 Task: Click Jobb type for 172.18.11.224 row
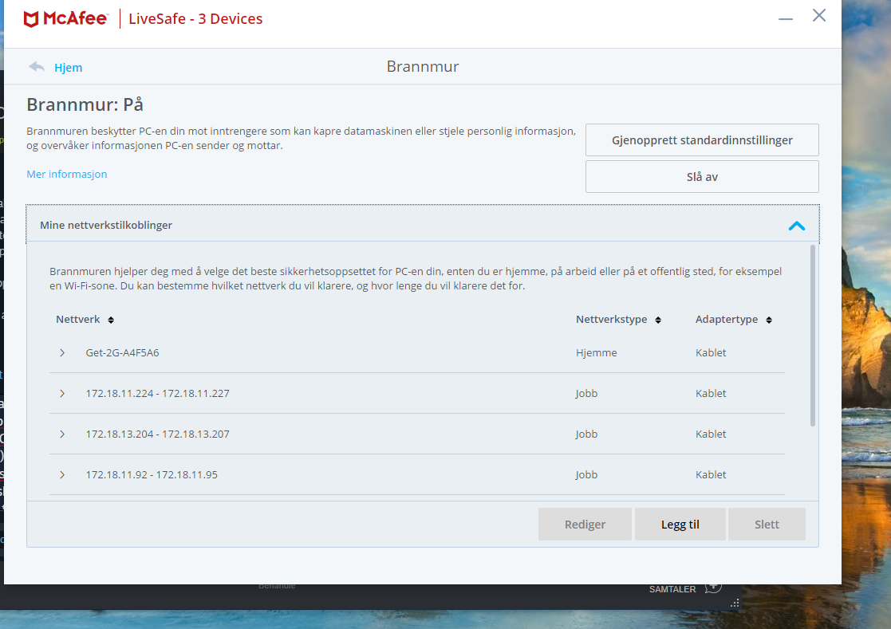[586, 393]
